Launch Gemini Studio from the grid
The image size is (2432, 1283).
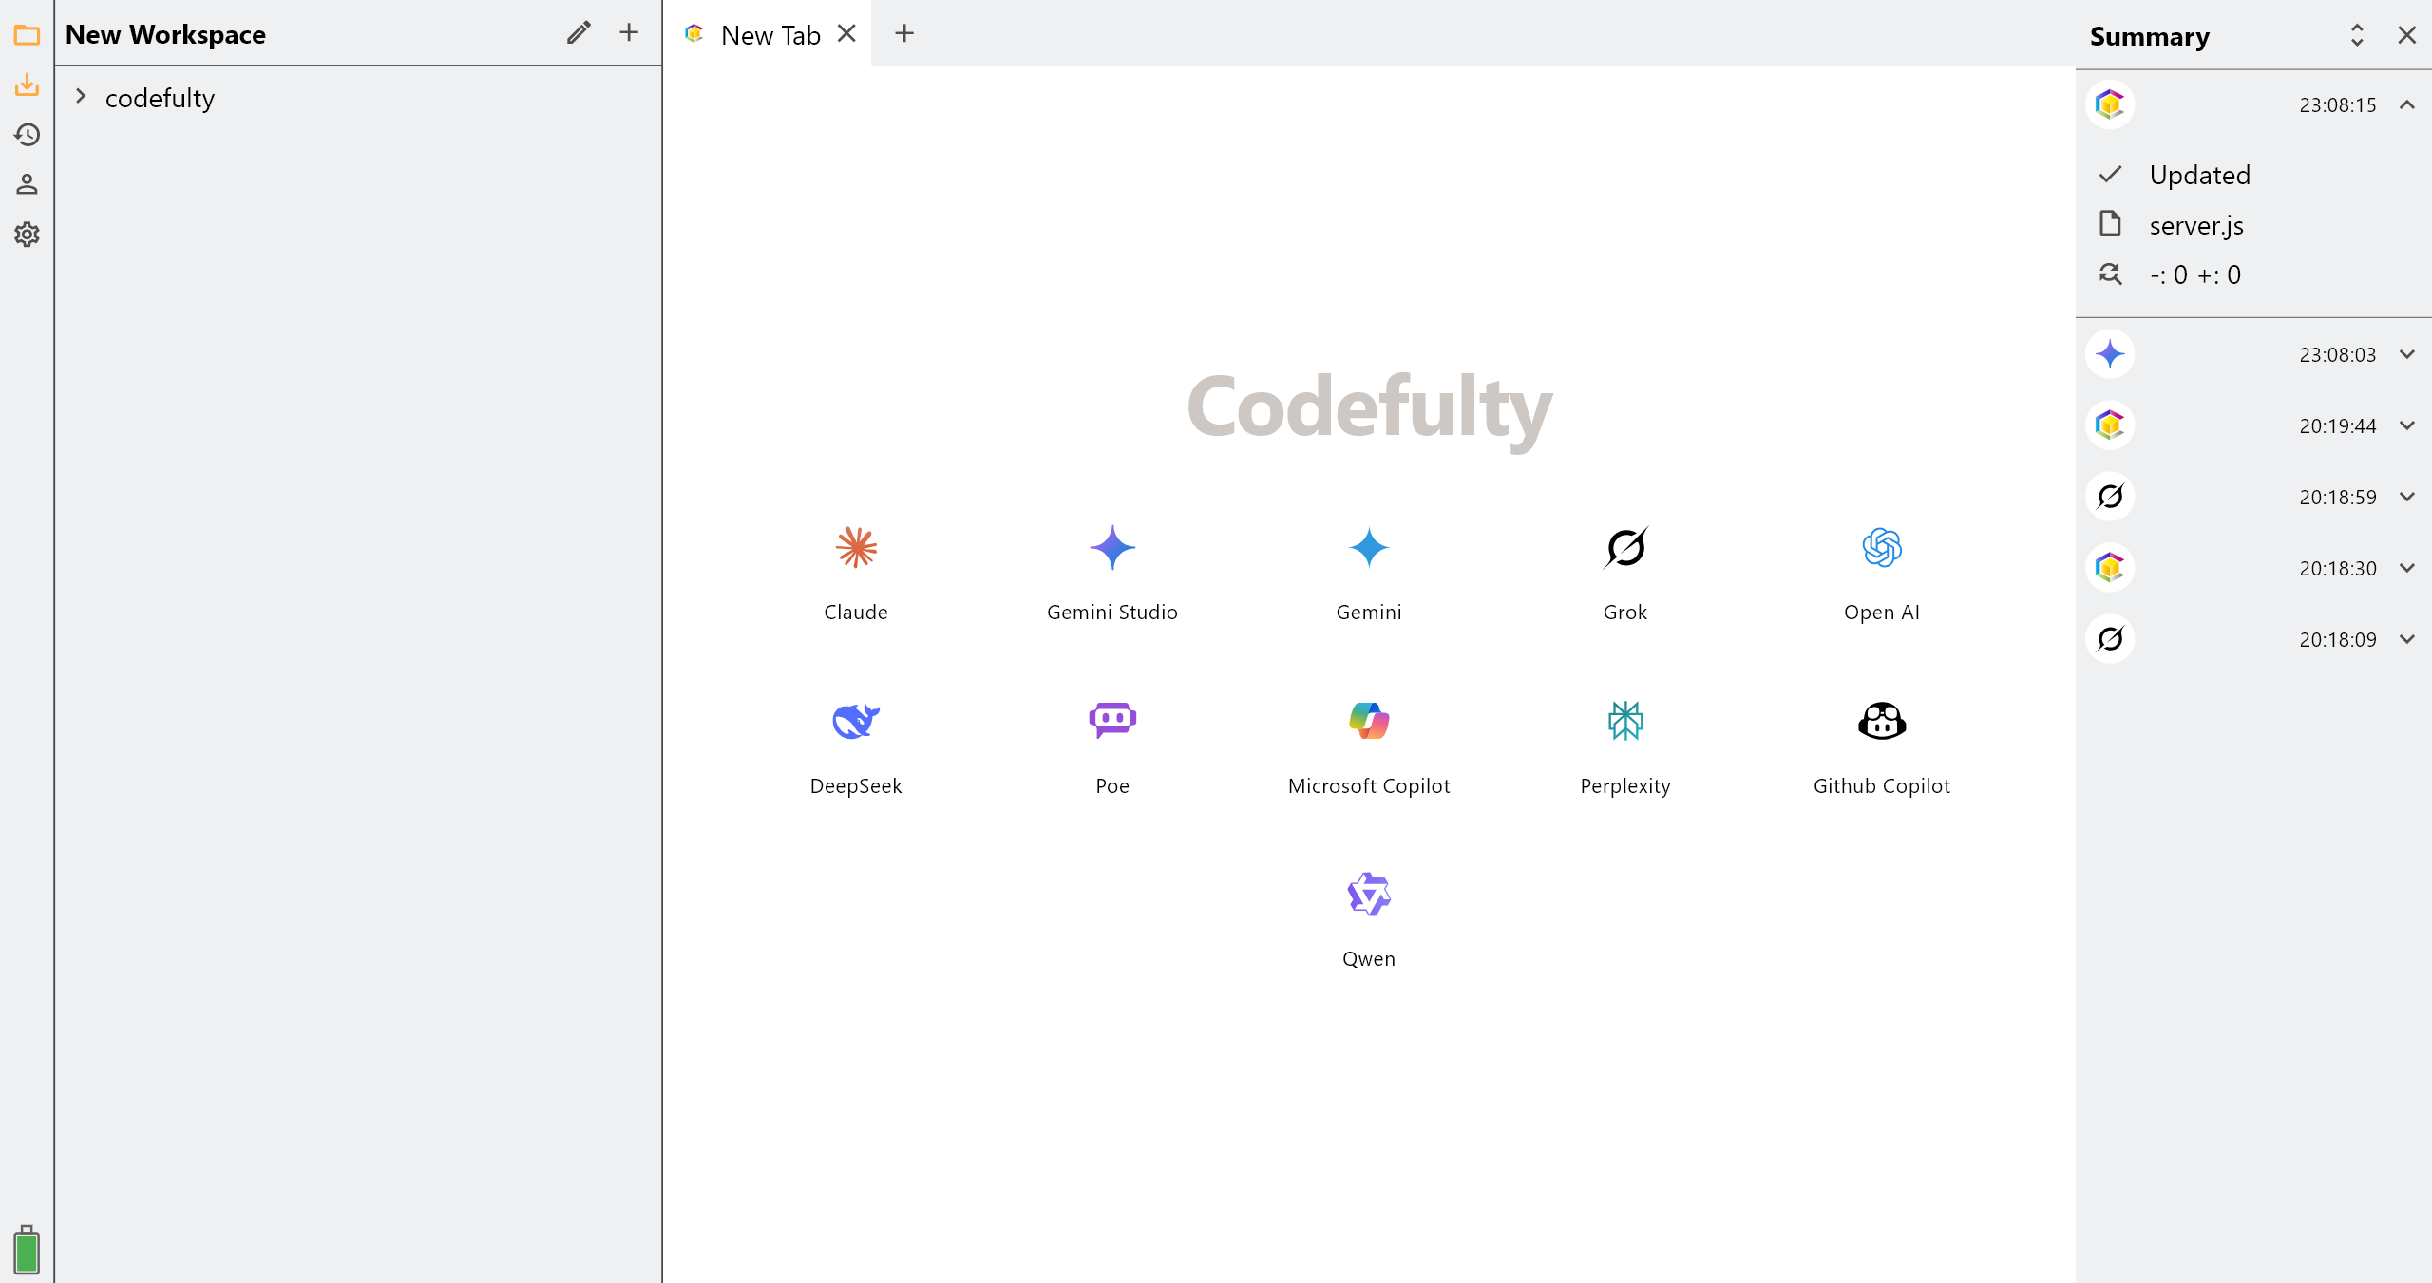pyautogui.click(x=1111, y=548)
